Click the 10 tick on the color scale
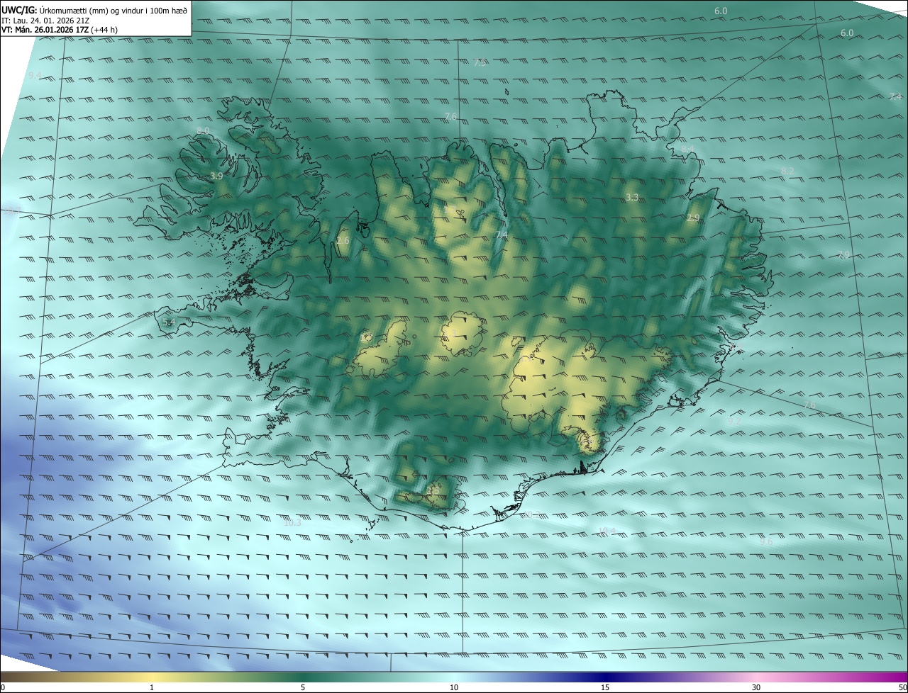The image size is (908, 693). tap(454, 687)
